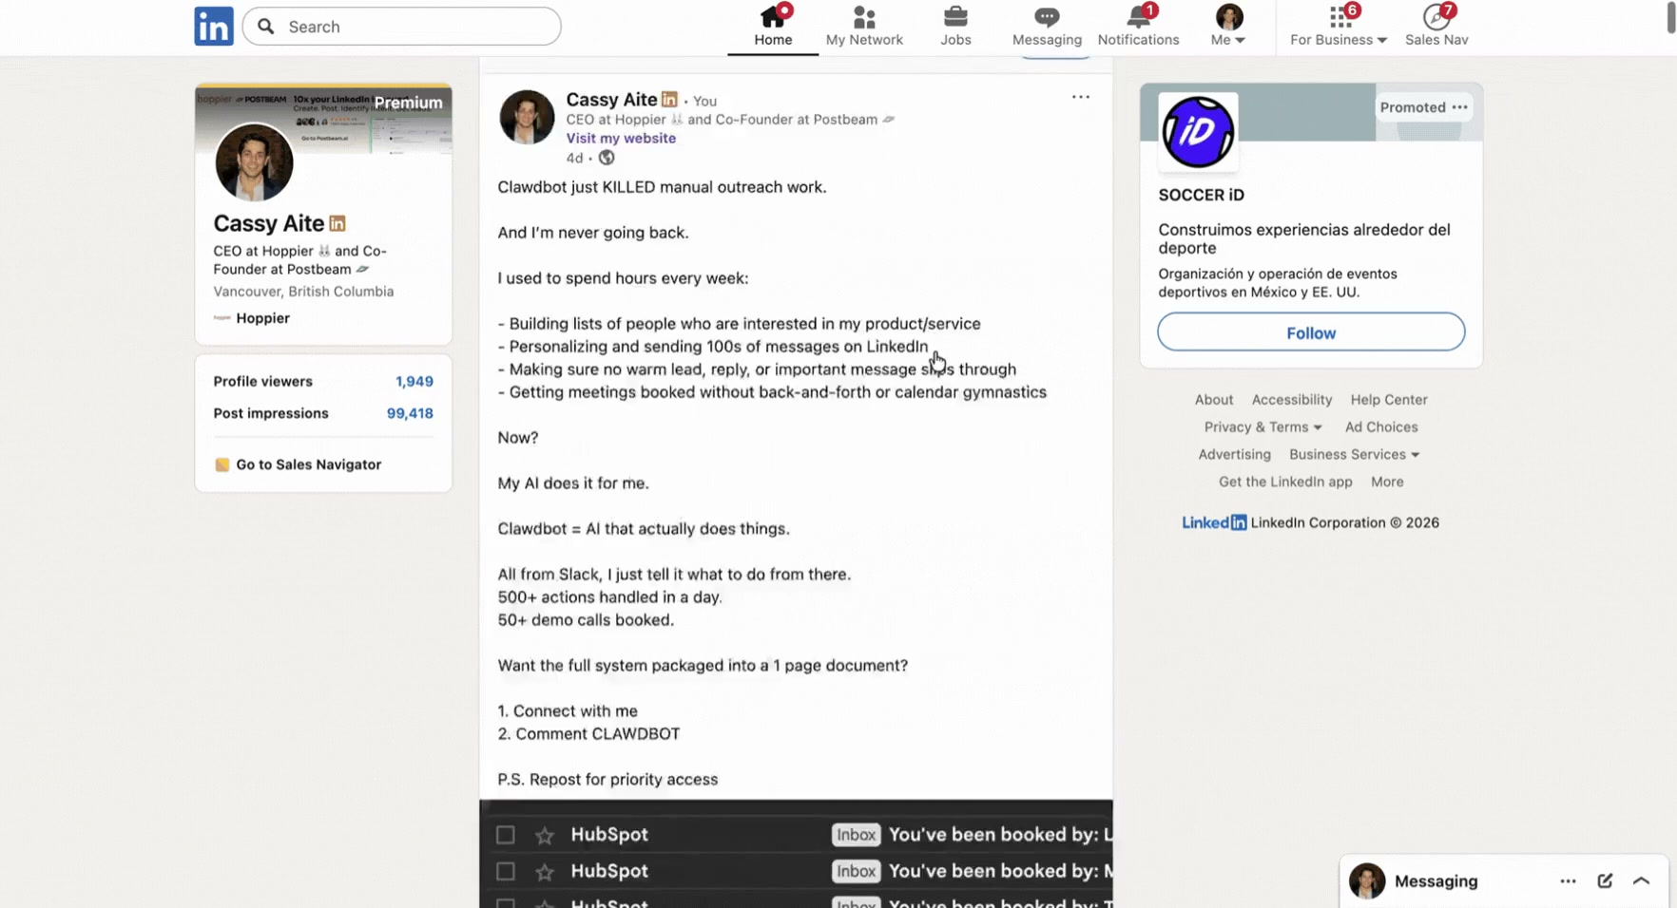Viewport: 1677px width, 908px height.
Task: Expand the Messaging panel chevron
Action: click(1641, 880)
